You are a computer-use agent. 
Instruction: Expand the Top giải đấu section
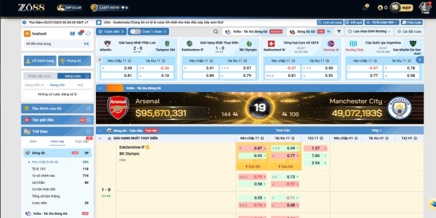pyautogui.click(x=89, y=119)
